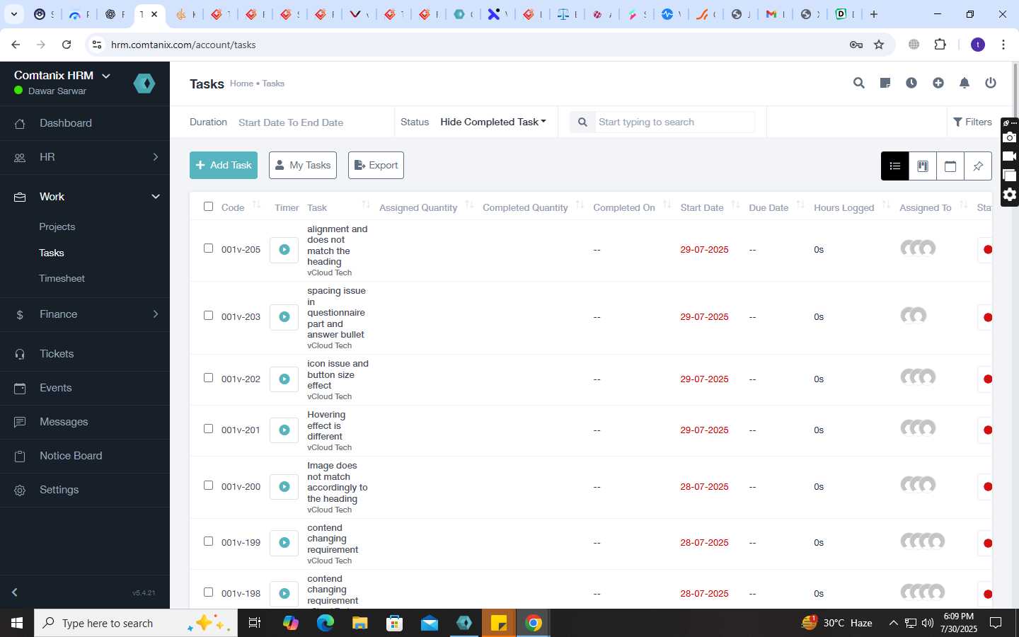
Task: Start timer for task 001v-201
Action: click(x=284, y=430)
